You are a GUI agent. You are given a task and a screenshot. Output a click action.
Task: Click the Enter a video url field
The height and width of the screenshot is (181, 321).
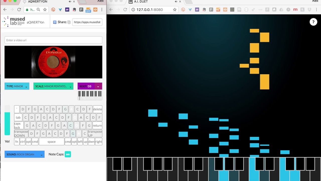(53, 40)
